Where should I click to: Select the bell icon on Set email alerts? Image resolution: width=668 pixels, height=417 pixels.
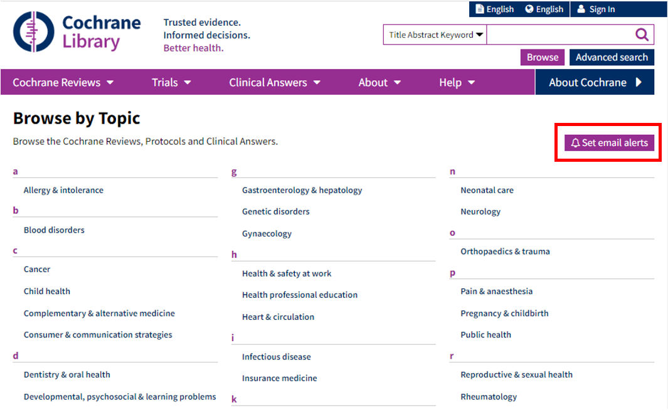point(575,142)
